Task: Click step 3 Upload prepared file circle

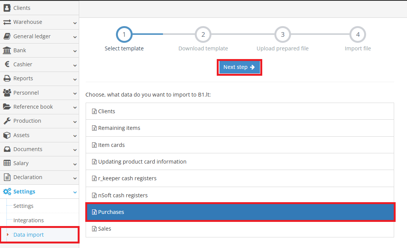Action: point(282,34)
